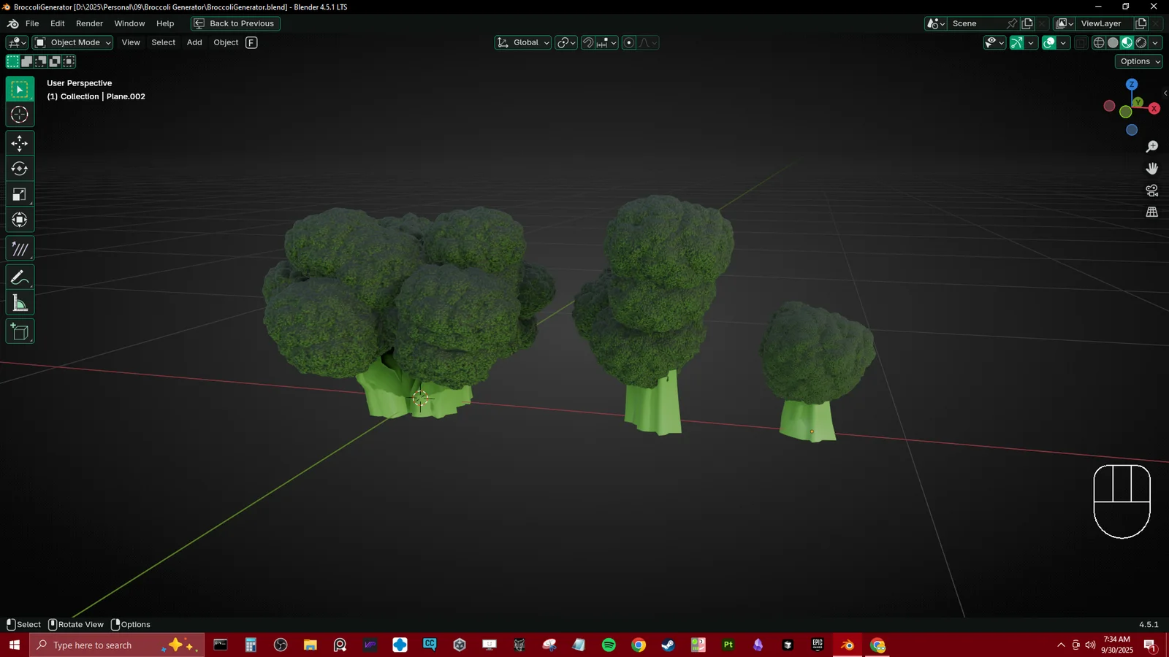Toggle camera view in the viewport

coord(1152,191)
